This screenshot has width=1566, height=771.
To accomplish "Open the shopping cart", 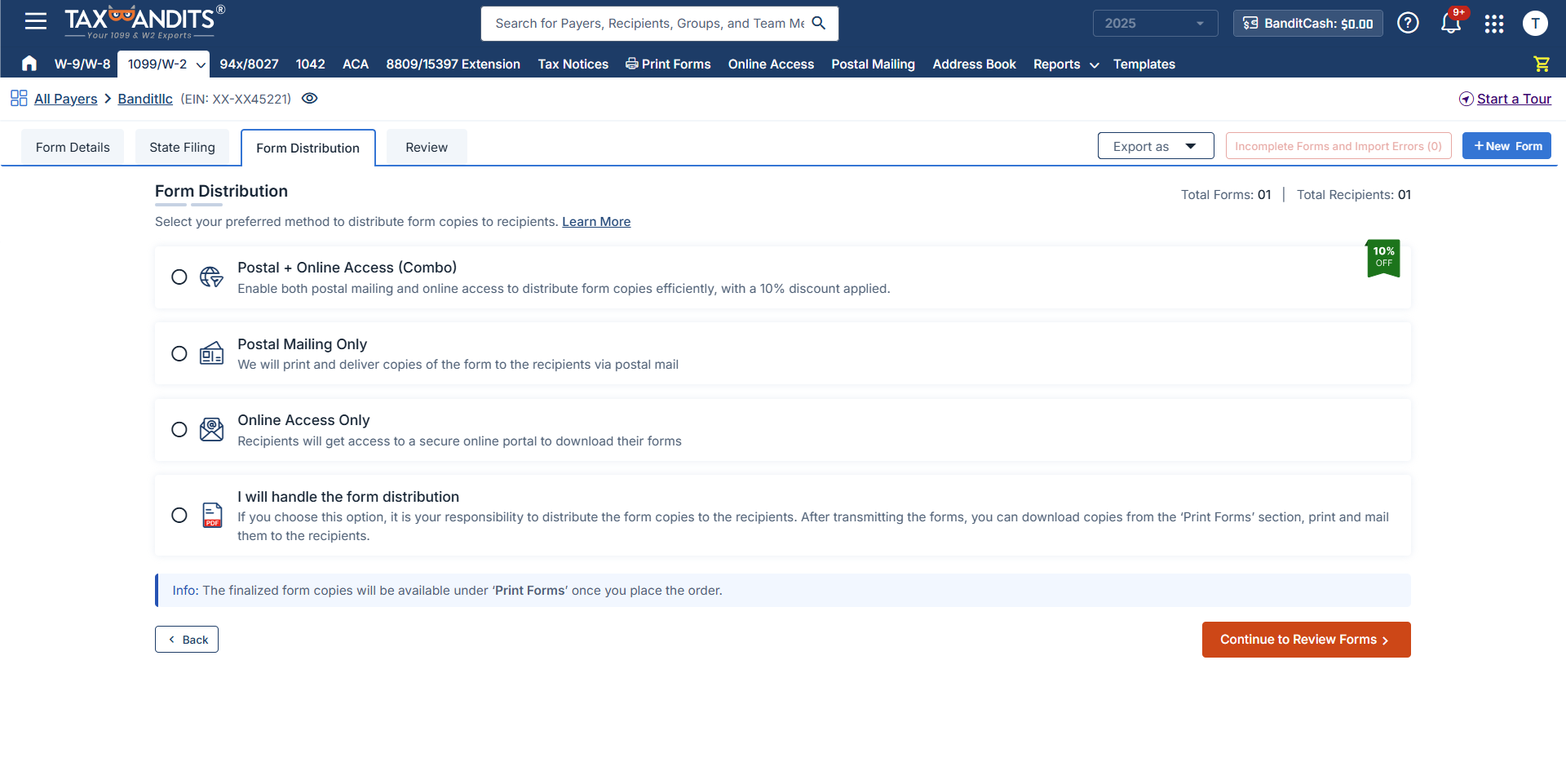I will pyautogui.click(x=1541, y=64).
